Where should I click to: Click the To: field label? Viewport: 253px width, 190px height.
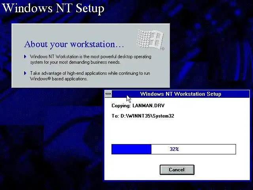(x=115, y=116)
